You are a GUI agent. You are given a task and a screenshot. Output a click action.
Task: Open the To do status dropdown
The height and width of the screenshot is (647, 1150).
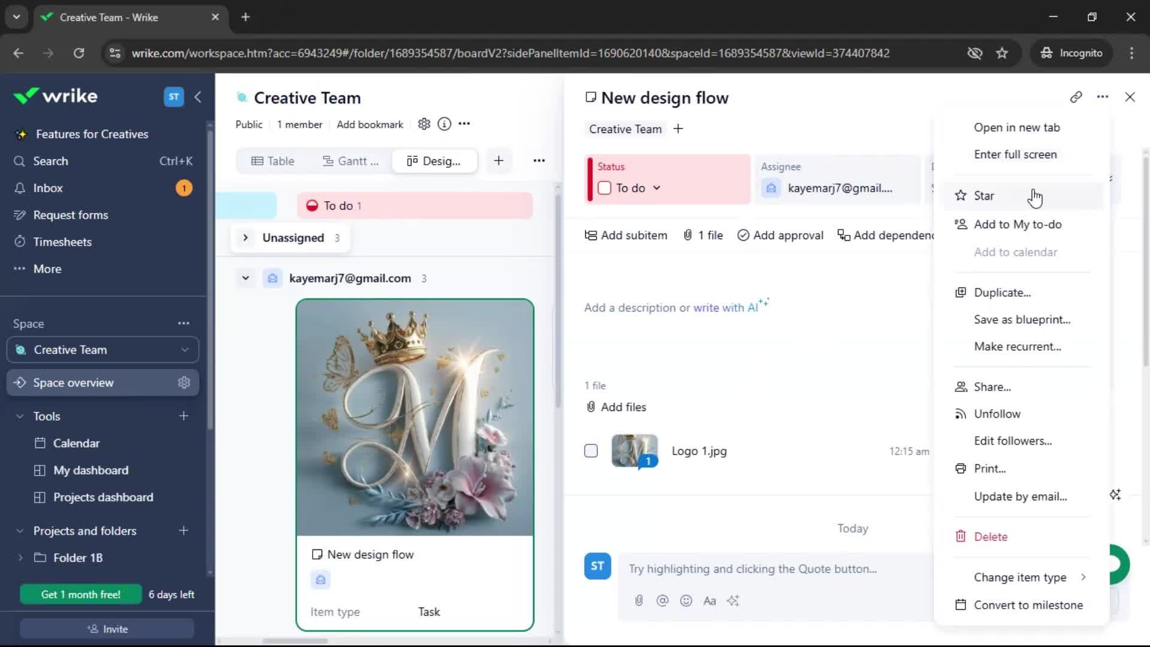point(656,188)
